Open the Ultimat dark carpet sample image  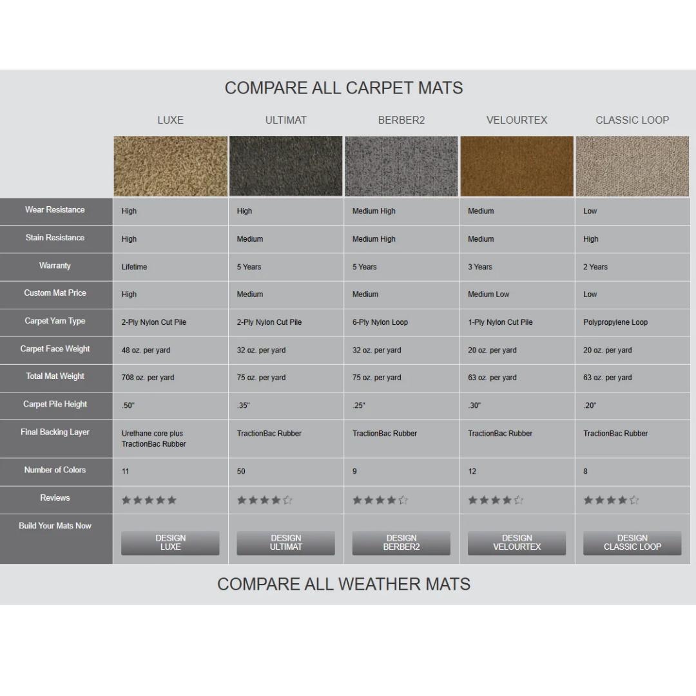[x=286, y=166]
